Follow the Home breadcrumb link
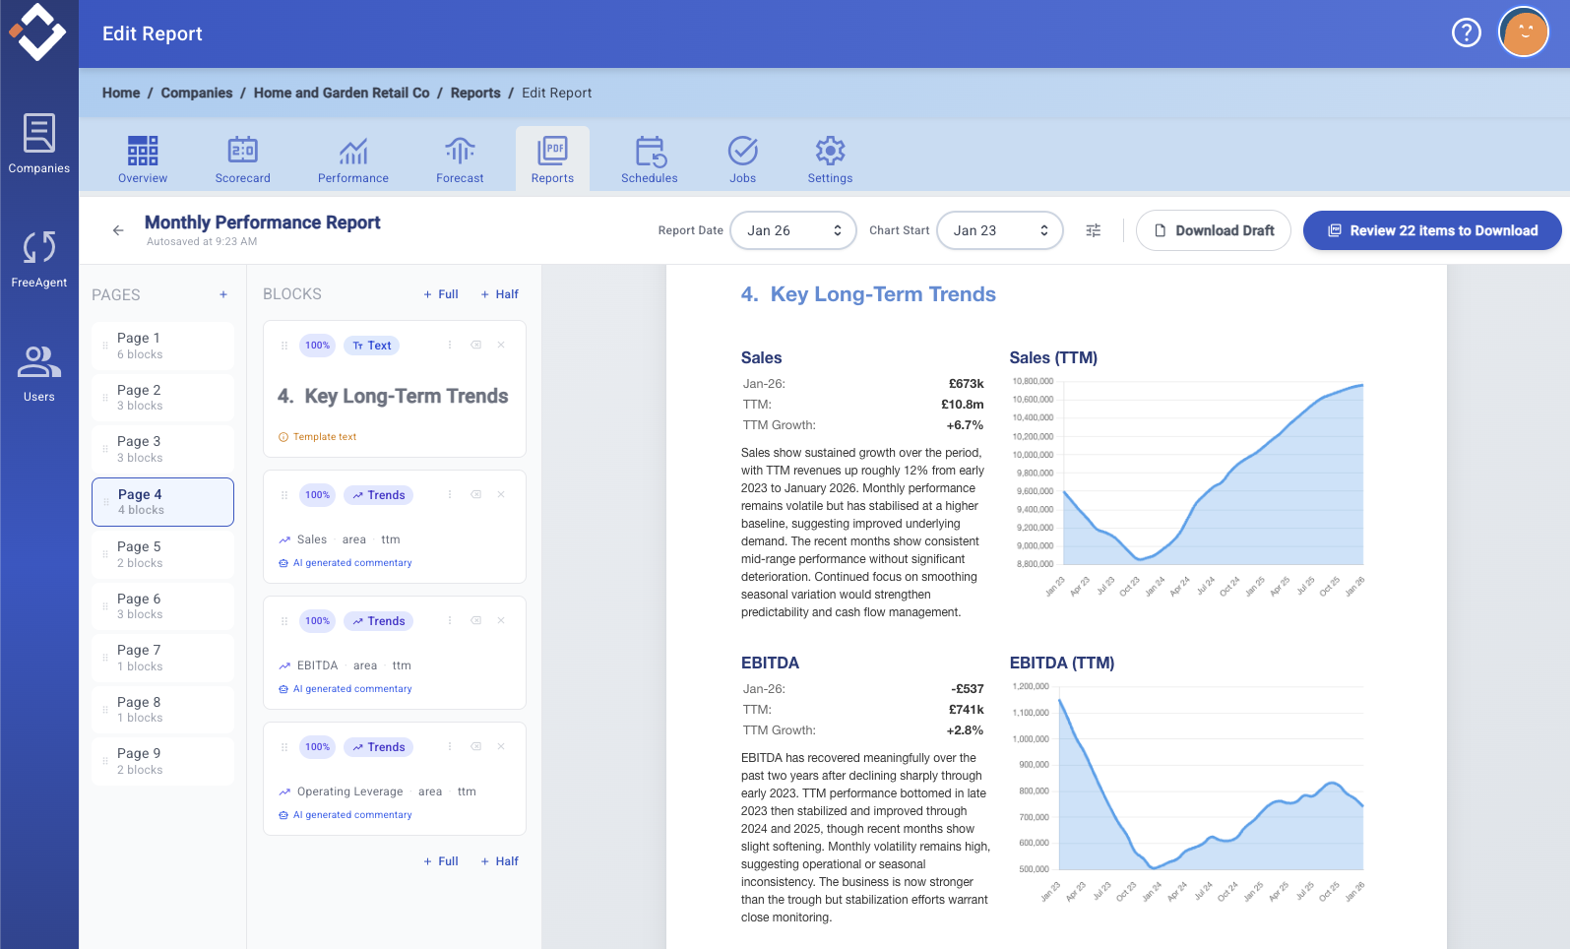This screenshot has height=949, width=1570. [121, 93]
